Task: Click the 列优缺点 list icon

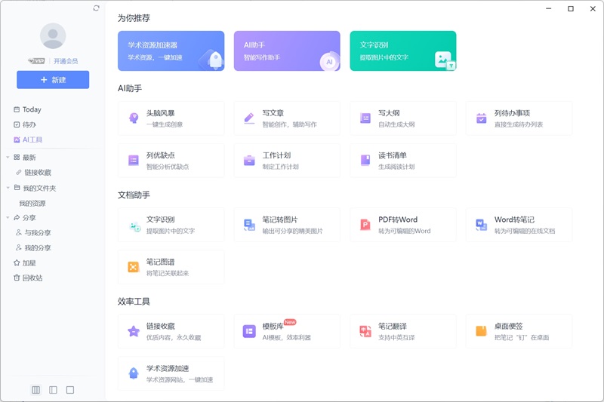Action: pyautogui.click(x=134, y=160)
